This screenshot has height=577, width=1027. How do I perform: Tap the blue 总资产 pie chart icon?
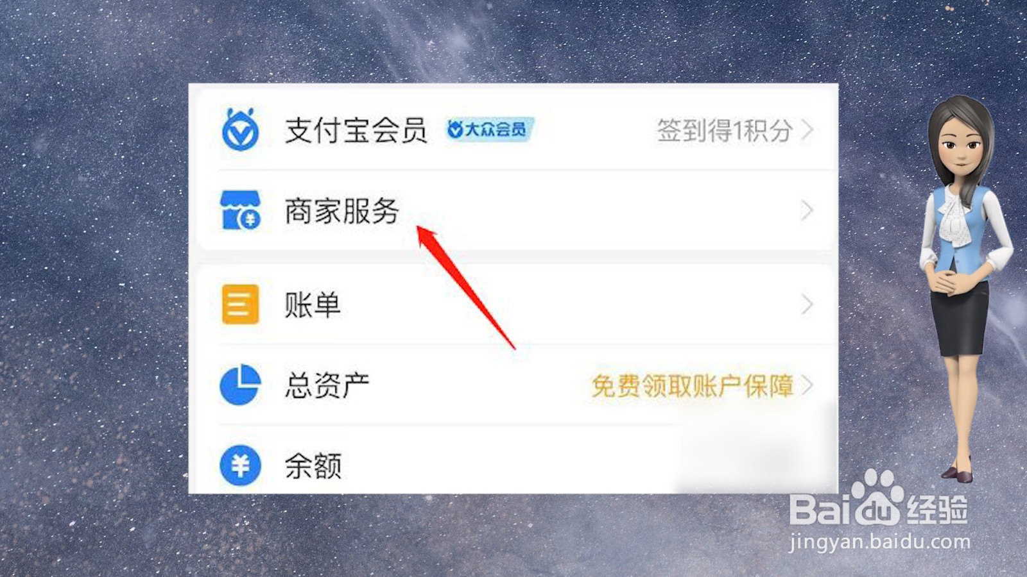tap(240, 385)
